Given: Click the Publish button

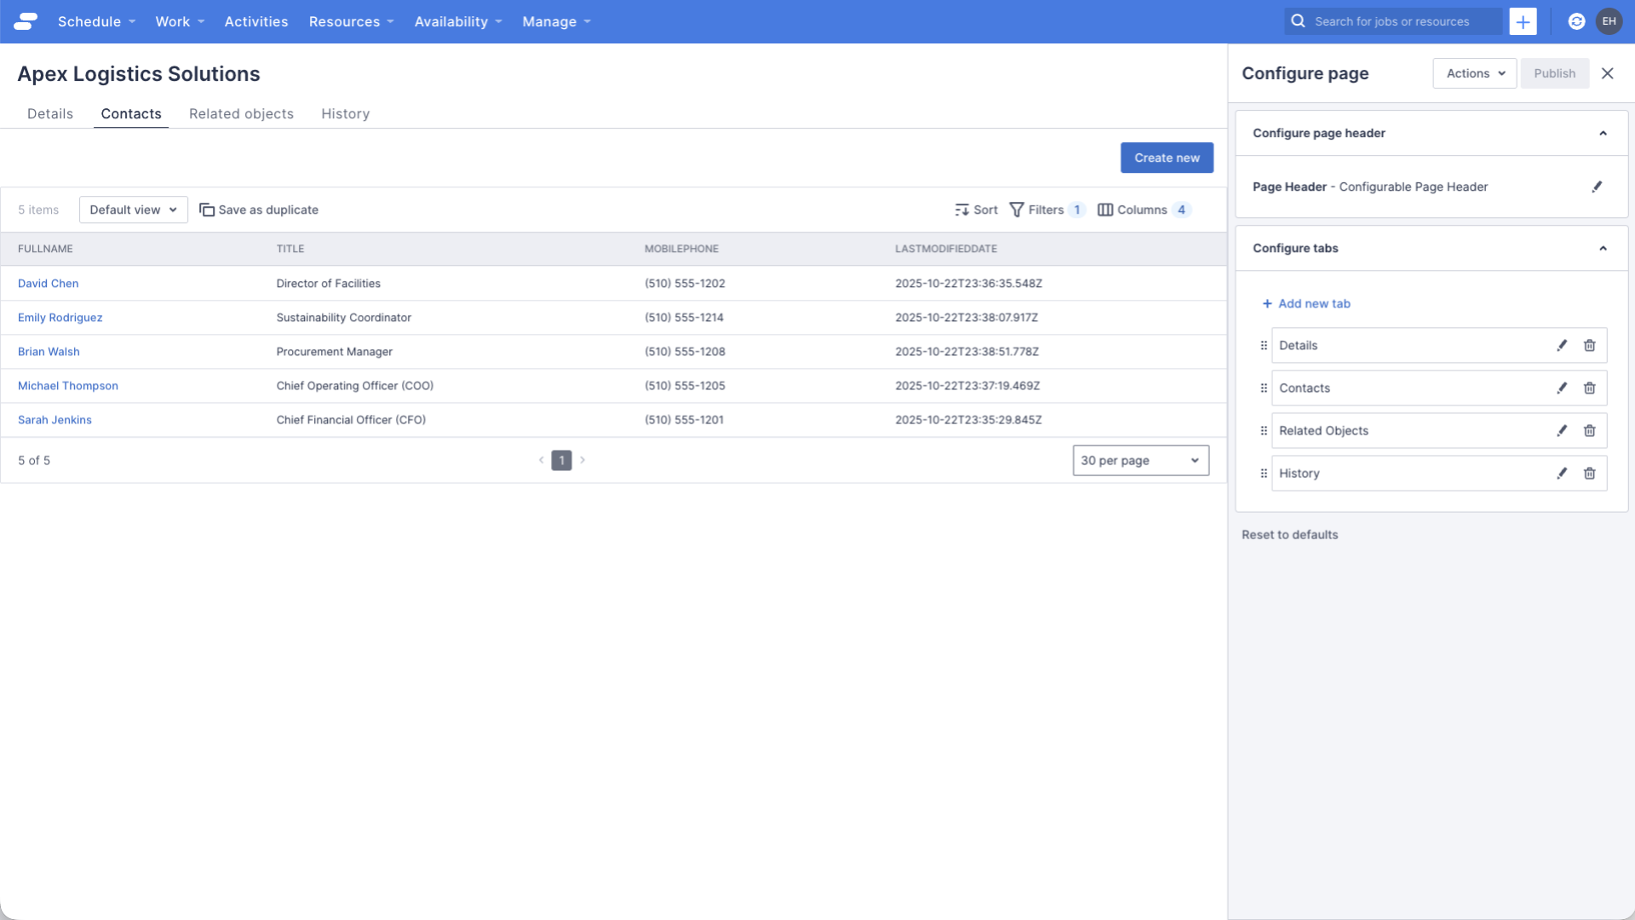Looking at the screenshot, I should 1554,73.
